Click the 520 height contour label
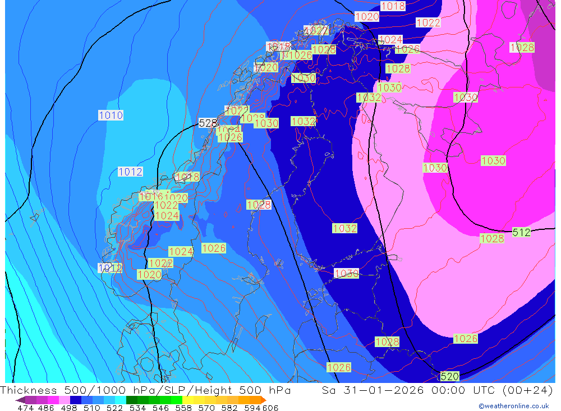Screen dimensions: 561x411 (x=449, y=376)
